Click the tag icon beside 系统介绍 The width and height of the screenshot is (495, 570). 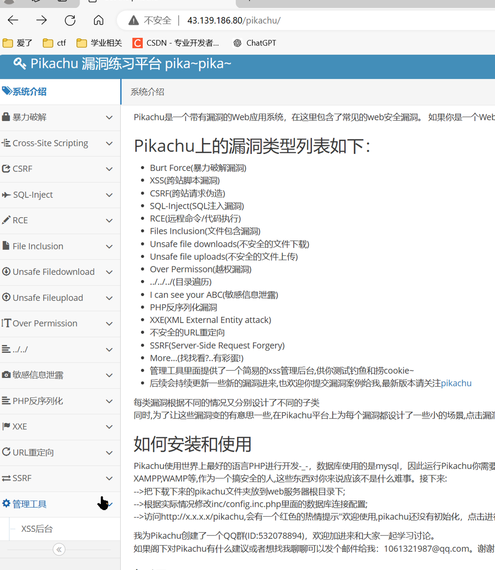click(7, 91)
